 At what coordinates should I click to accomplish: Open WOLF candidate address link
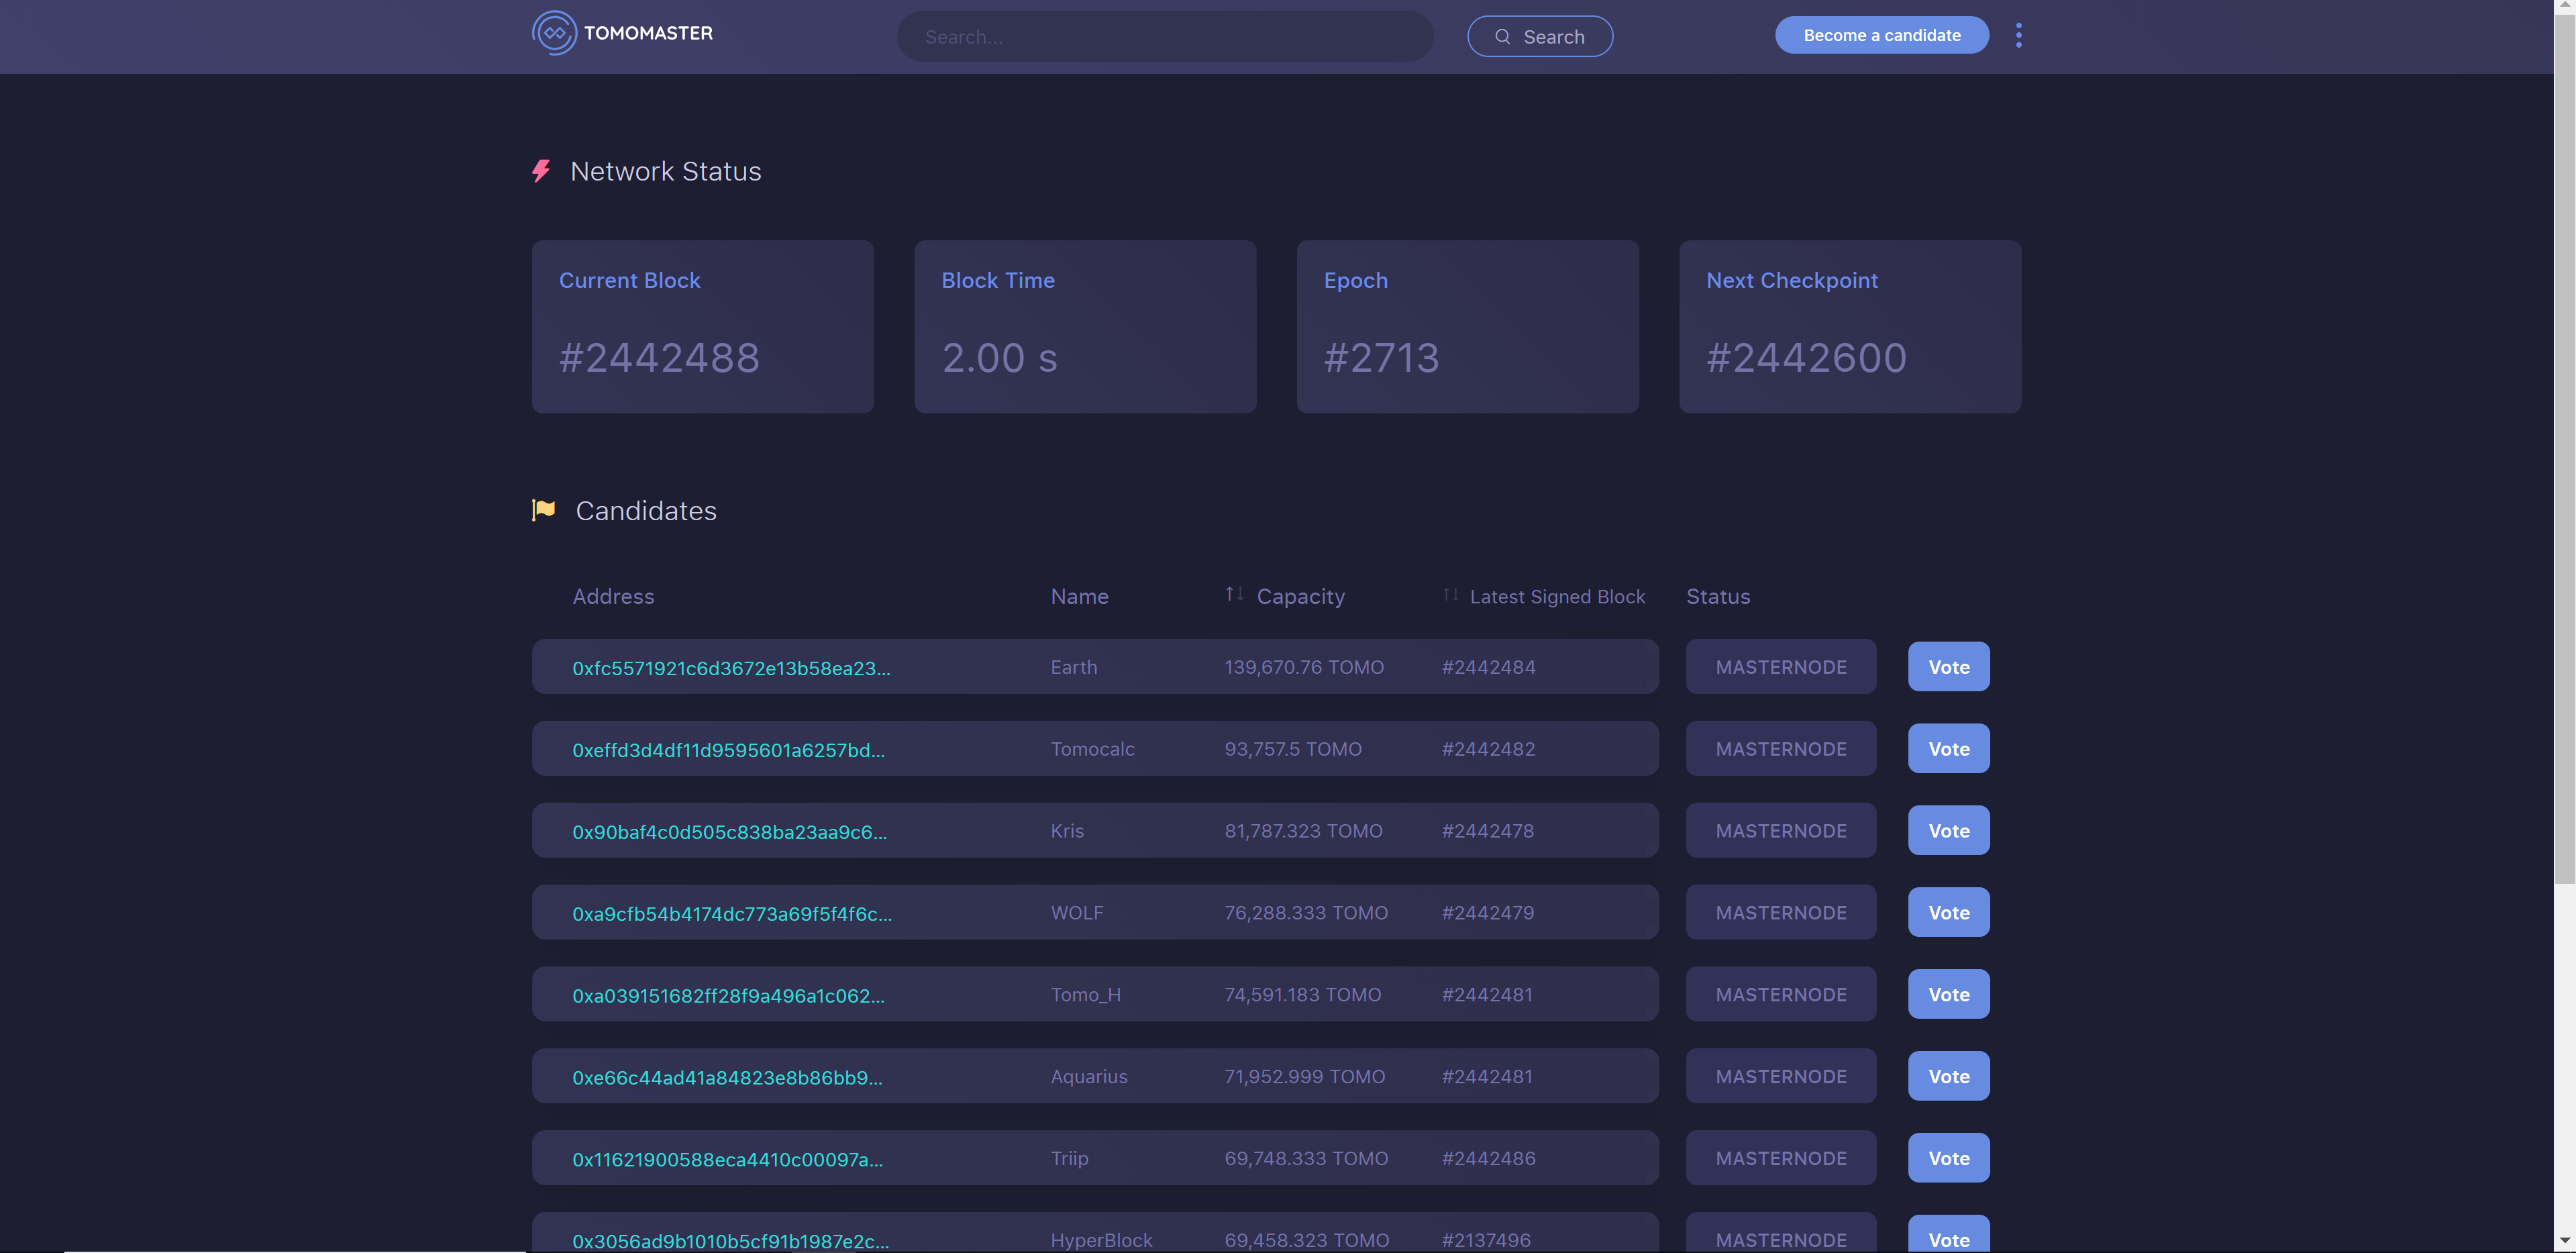click(x=731, y=914)
